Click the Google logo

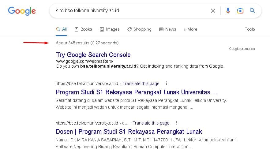coord(22,11)
